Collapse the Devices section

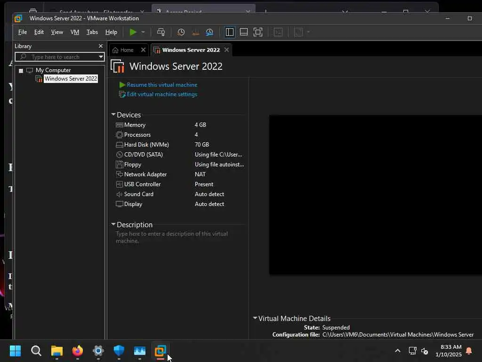(113, 115)
